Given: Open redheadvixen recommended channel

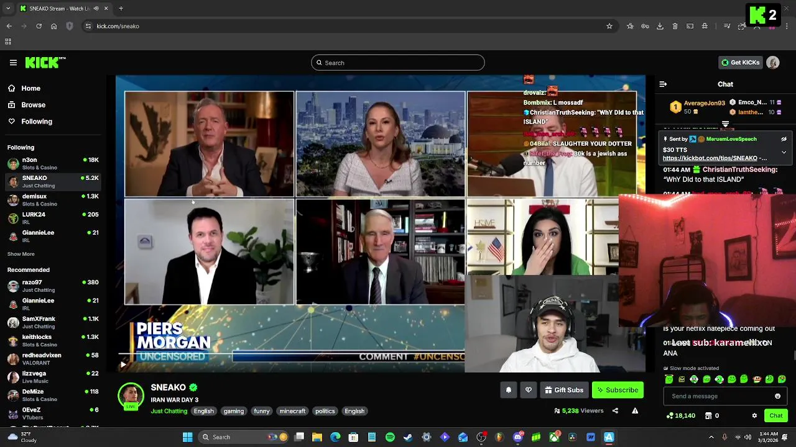Looking at the screenshot, I should tap(53, 359).
